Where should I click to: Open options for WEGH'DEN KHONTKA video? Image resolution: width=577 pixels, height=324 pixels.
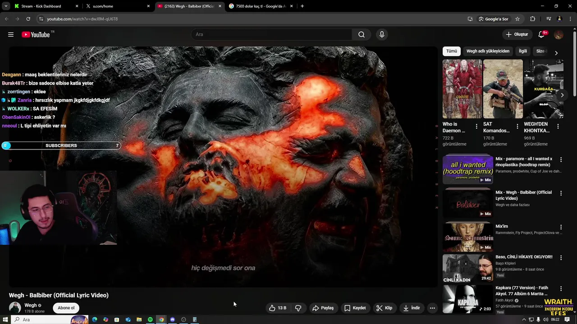point(558,127)
